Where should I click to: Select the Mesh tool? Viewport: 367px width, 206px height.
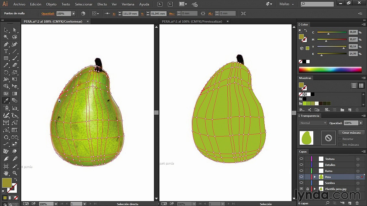point(6,94)
